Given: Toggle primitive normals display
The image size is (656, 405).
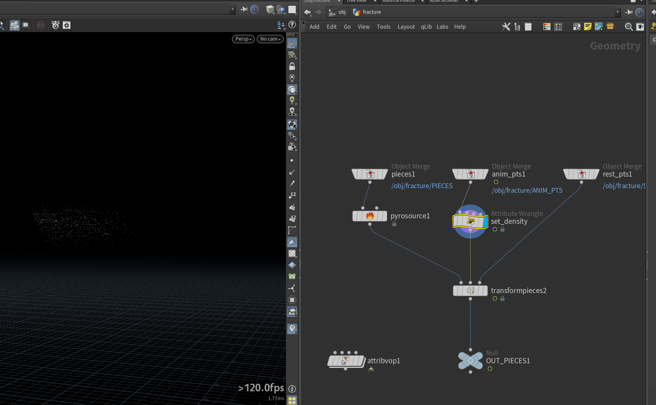Looking at the screenshot, I should (292, 207).
